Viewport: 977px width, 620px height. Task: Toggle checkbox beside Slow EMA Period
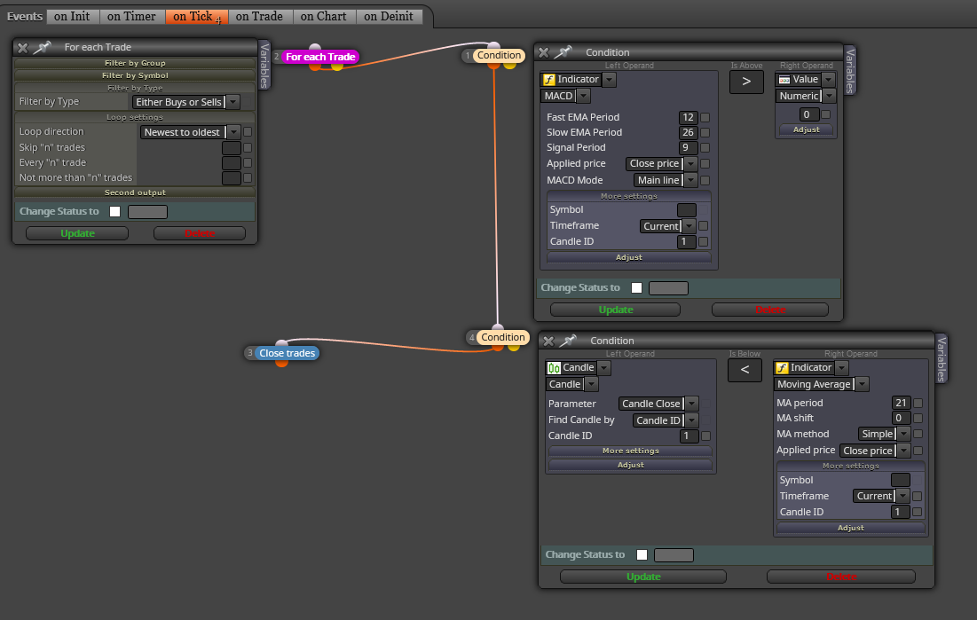click(705, 133)
